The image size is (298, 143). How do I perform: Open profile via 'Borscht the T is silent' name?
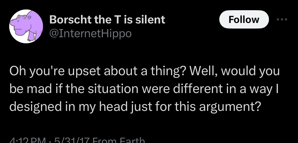pos(107,20)
